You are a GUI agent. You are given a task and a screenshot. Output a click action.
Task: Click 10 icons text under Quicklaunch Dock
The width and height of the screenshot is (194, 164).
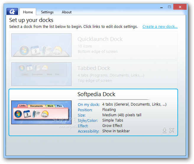[x=85, y=46]
